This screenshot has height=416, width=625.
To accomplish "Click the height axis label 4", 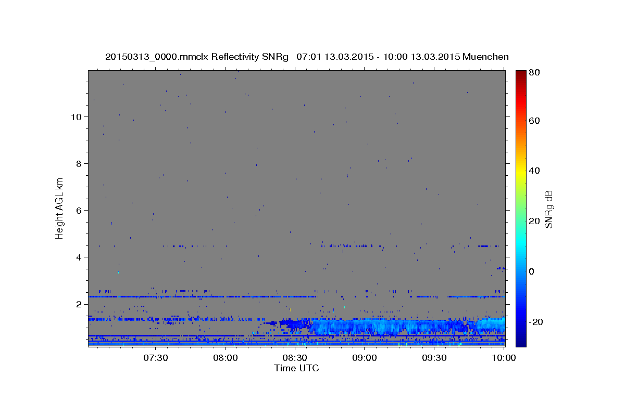I will click(79, 257).
